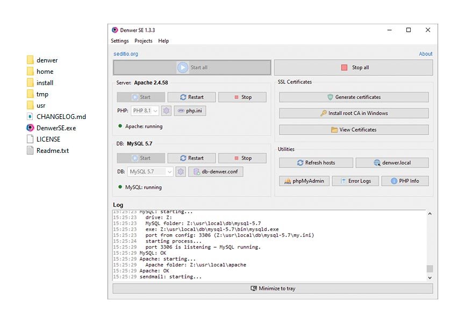Click the log scrollbar up arrow

[430, 214]
